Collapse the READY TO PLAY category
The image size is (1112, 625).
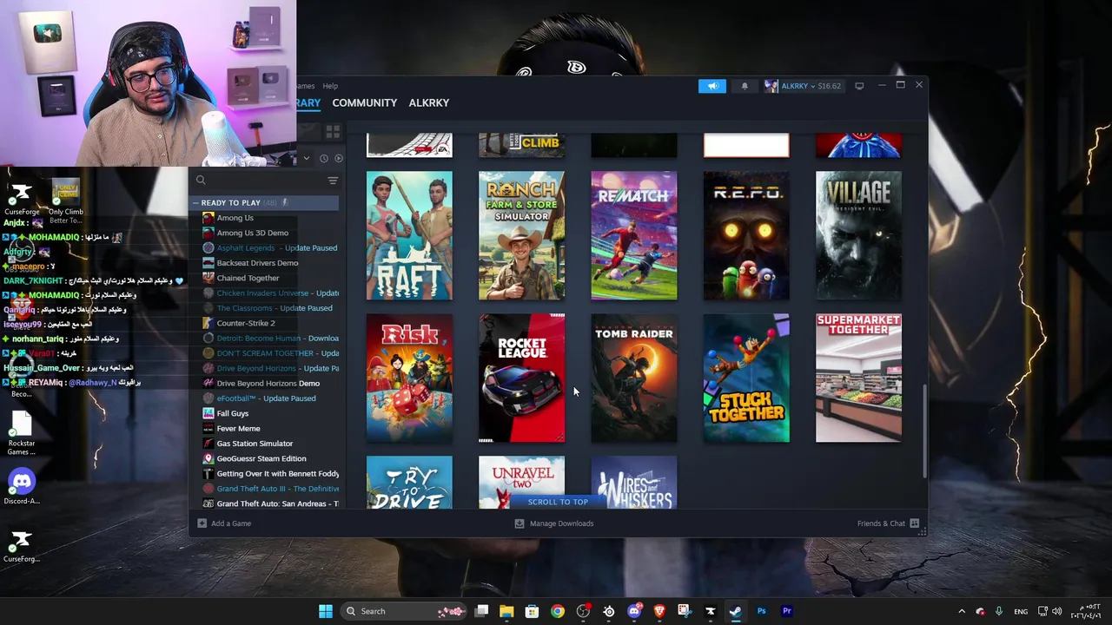click(195, 202)
